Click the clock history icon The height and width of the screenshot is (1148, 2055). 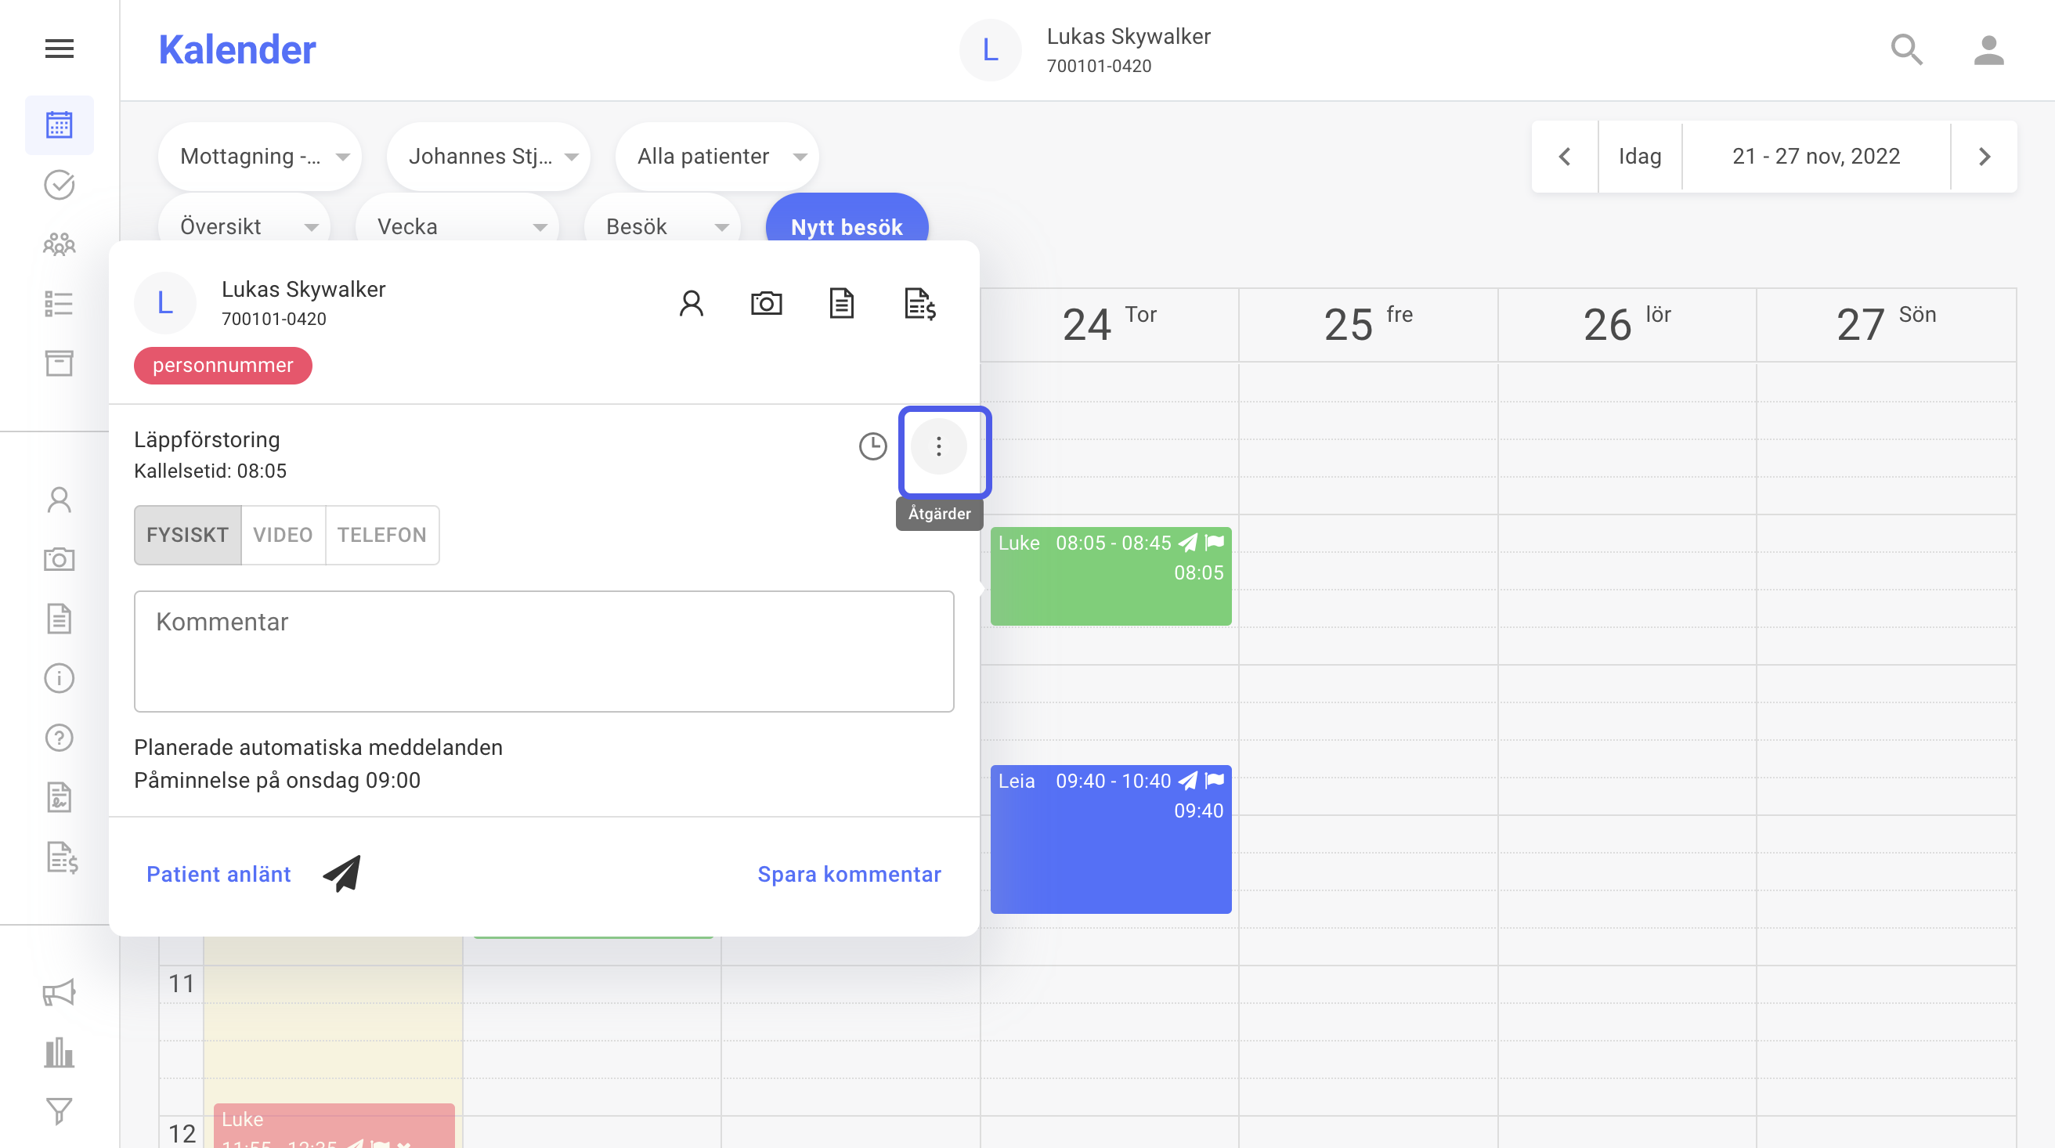point(872,446)
